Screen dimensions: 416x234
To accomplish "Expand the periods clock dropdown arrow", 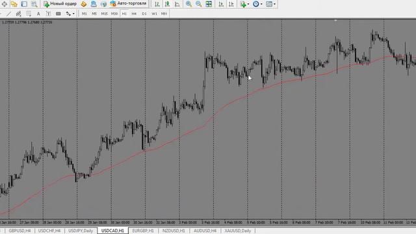I will 261,4.
